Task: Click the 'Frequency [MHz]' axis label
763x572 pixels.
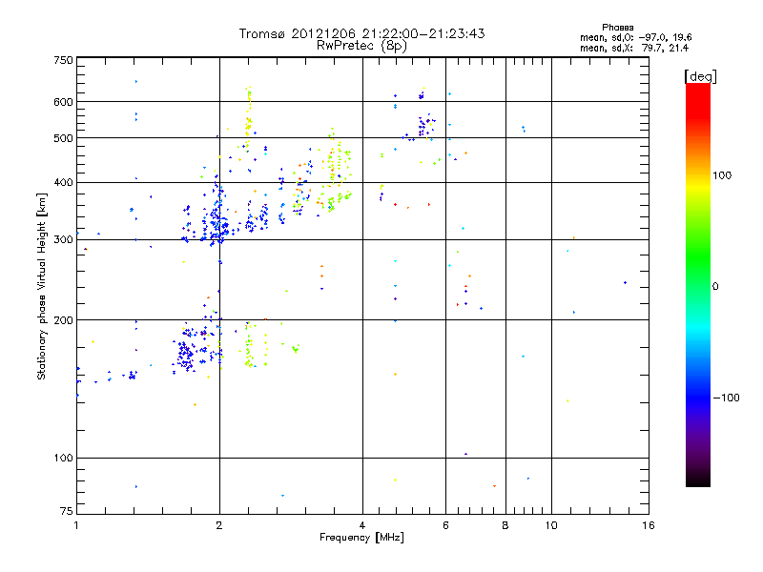Action: click(361, 538)
